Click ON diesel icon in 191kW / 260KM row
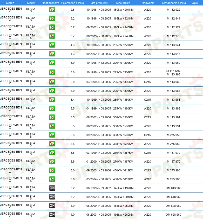 tap(52, 215)
